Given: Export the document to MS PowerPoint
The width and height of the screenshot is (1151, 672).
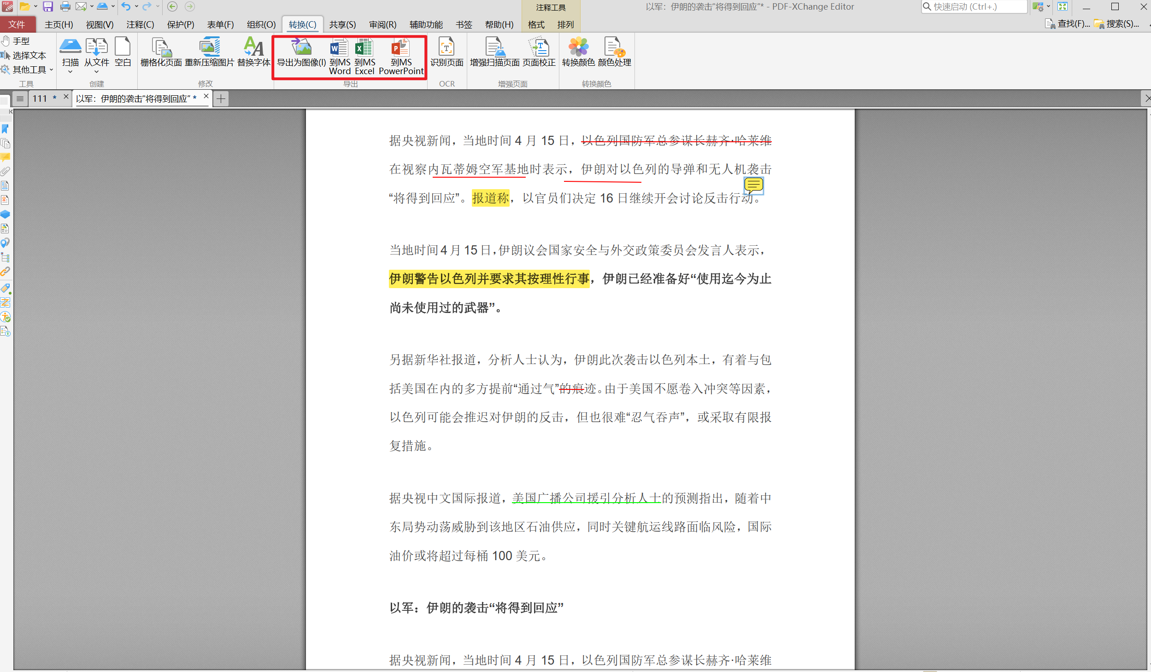Looking at the screenshot, I should [x=401, y=56].
